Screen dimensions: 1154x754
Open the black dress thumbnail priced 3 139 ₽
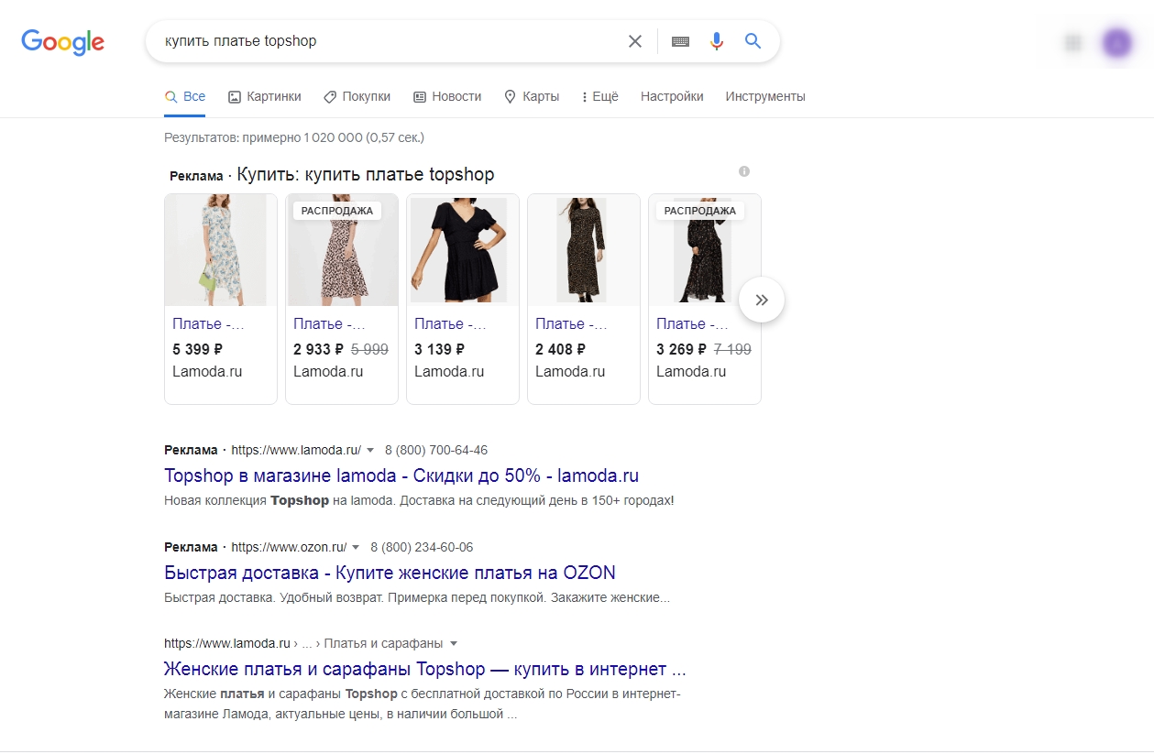463,249
